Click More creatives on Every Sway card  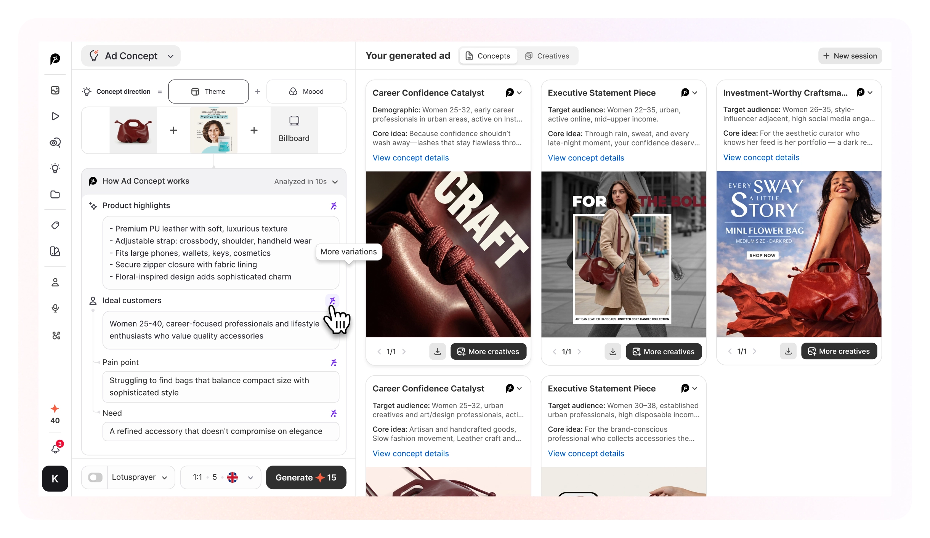coord(839,351)
